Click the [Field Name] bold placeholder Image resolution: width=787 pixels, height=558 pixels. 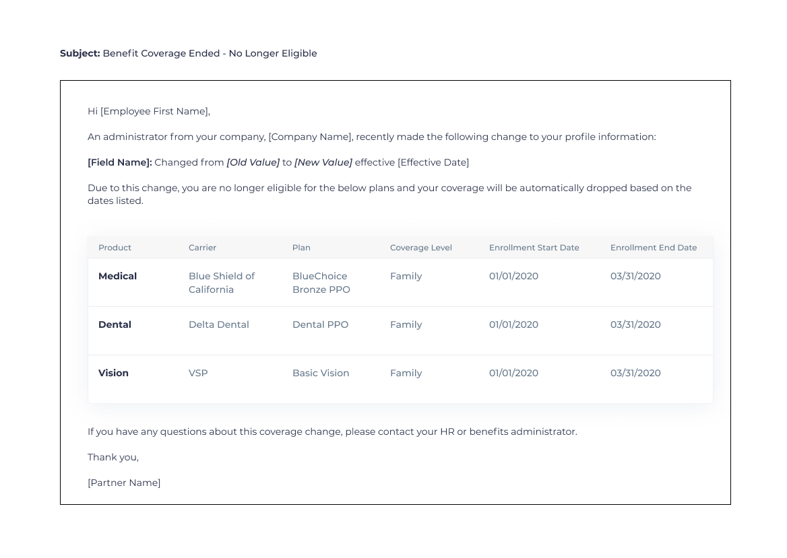[119, 162]
